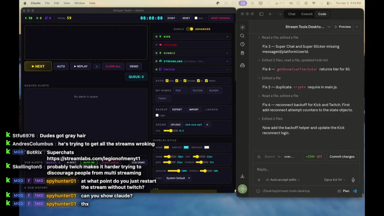Image resolution: width=384 pixels, height=216 pixels.
Task: Click UPLOAD sound button
Action: point(175,124)
